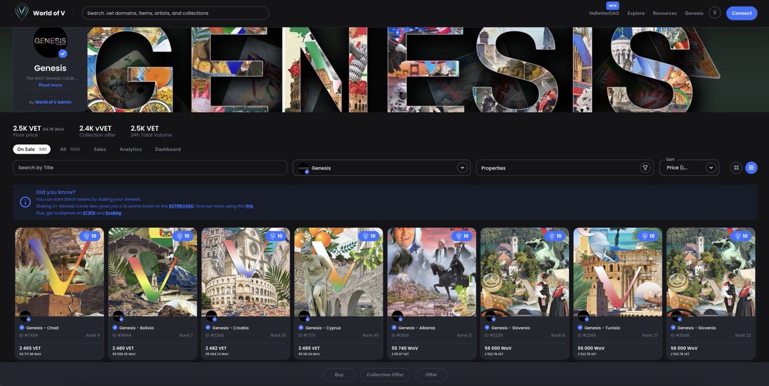
Task: Click the 2 465 VET price
Action: pos(30,348)
